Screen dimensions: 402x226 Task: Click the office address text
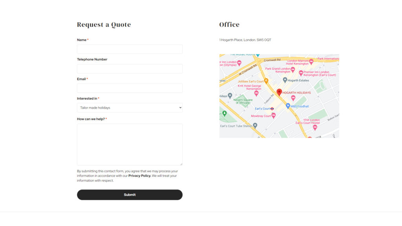point(245,40)
